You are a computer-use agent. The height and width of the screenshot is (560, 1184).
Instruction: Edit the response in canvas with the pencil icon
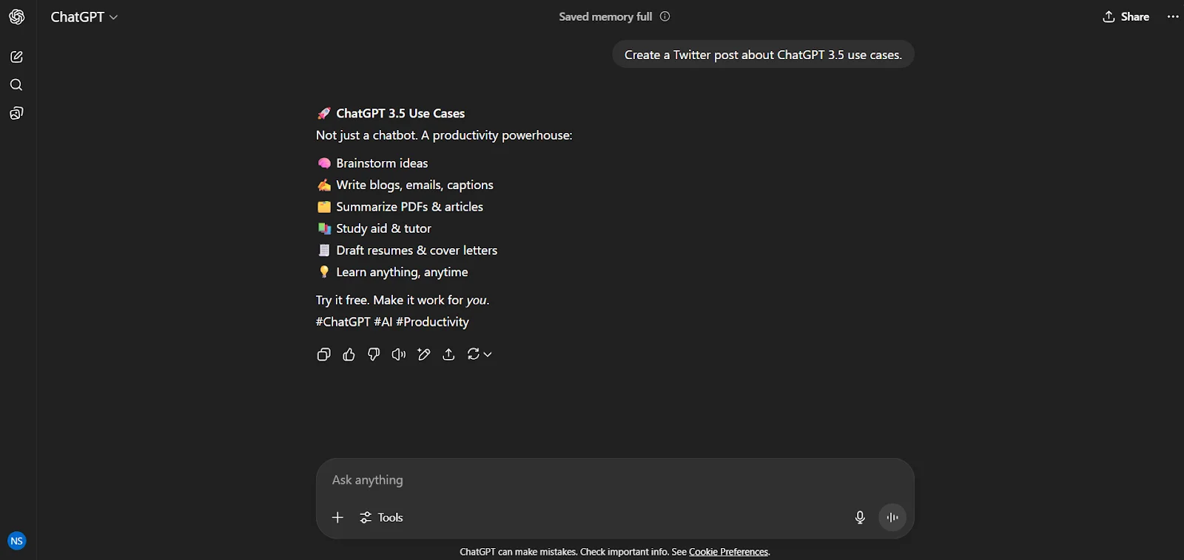tap(423, 355)
